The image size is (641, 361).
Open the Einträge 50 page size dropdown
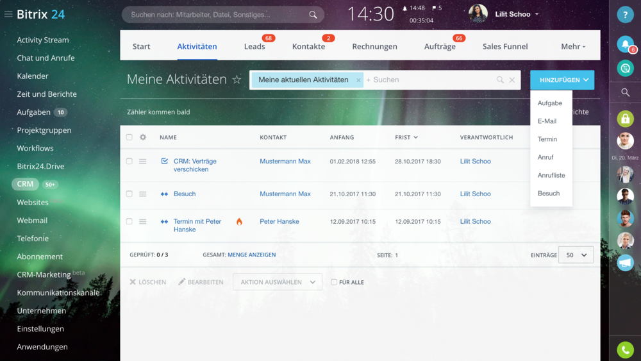pyautogui.click(x=576, y=255)
